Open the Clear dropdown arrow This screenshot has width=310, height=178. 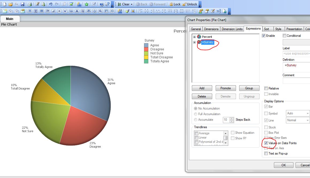point(132,4)
